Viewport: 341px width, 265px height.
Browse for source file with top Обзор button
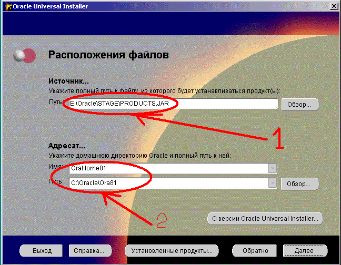(299, 105)
